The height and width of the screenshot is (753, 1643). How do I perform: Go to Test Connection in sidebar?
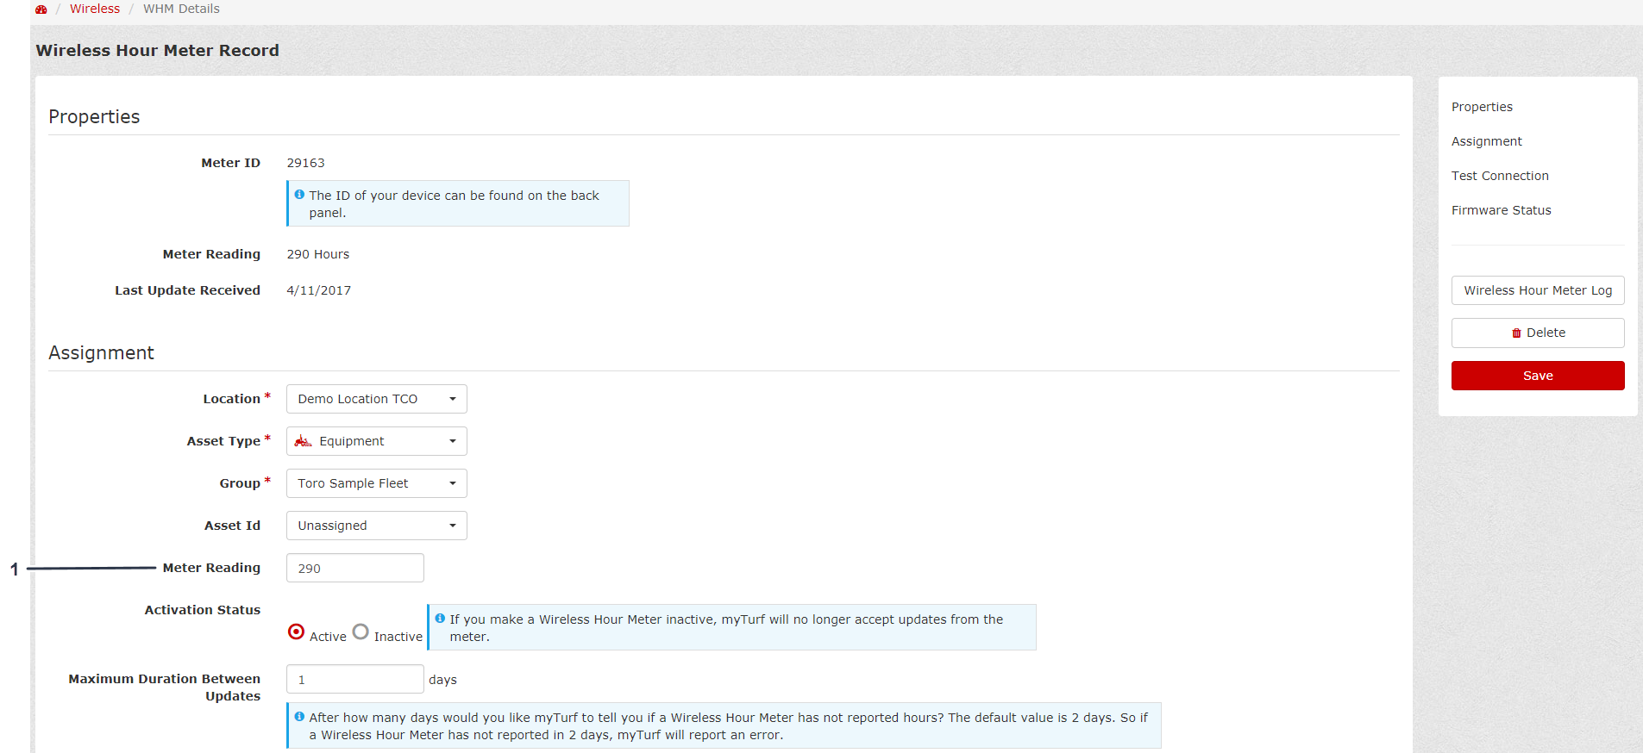1499,176
